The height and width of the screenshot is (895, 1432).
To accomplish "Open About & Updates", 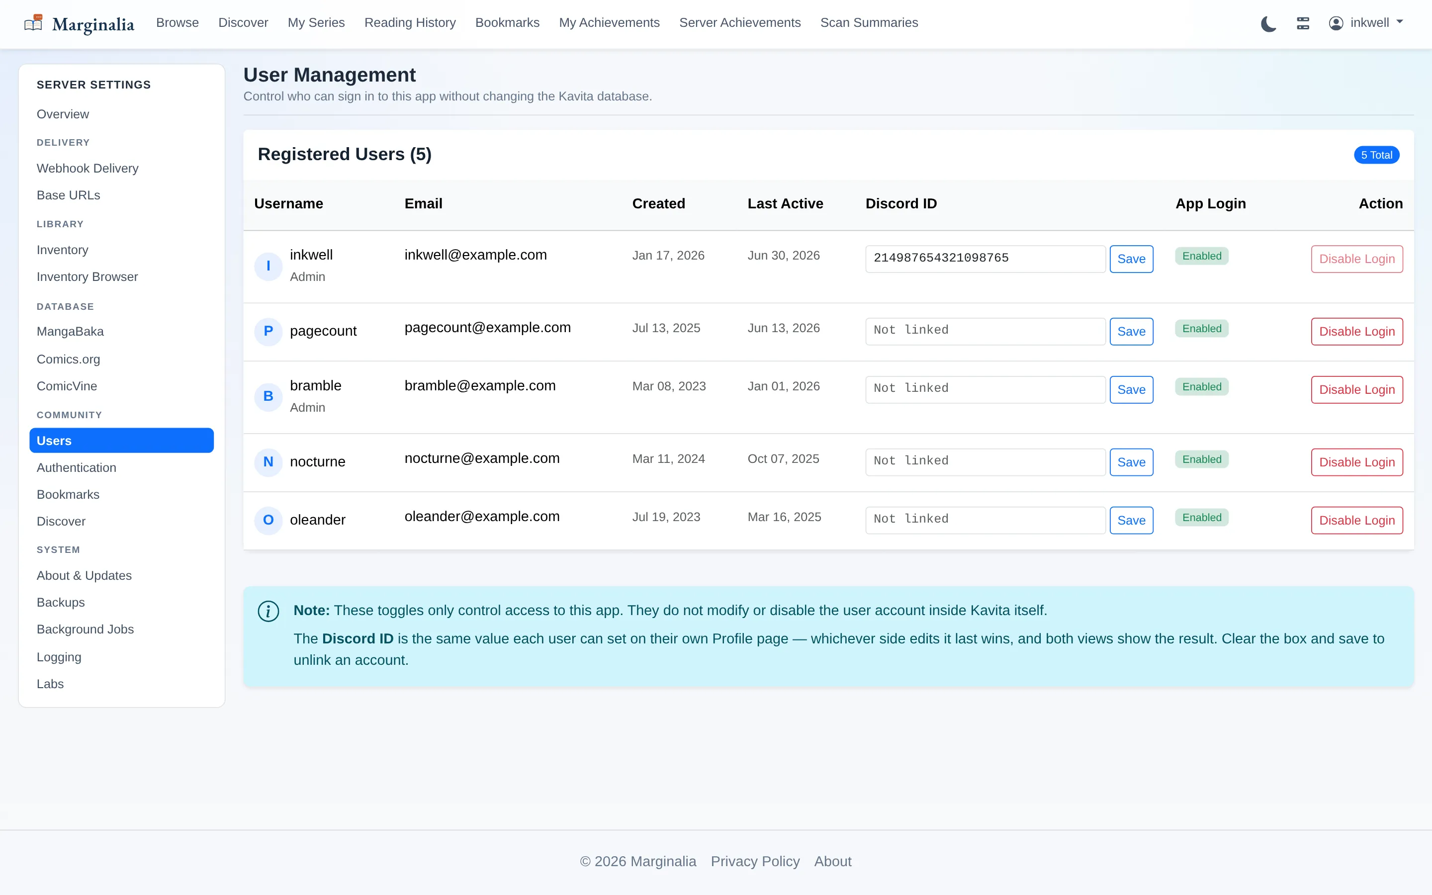I will tap(121, 576).
